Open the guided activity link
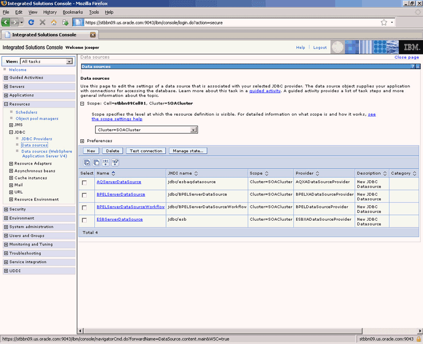423x344 pixels. point(265,91)
